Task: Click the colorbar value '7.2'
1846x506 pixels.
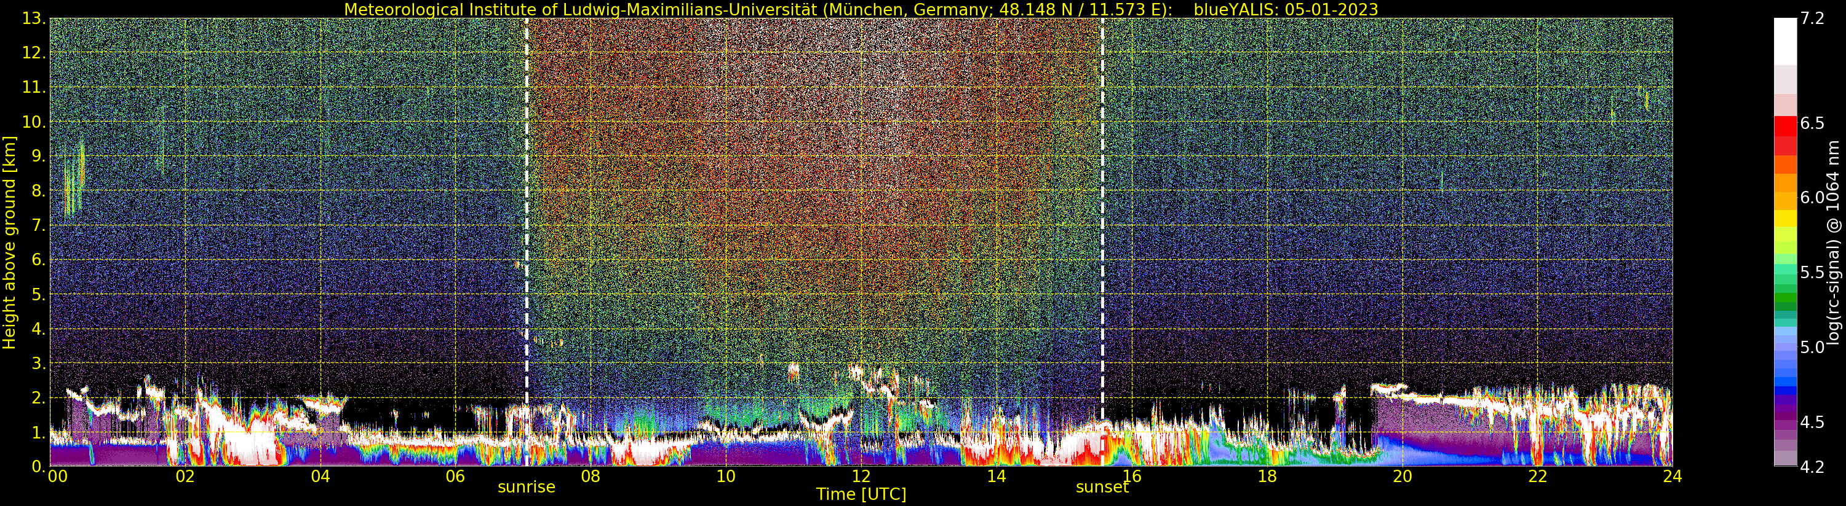Action: tap(1812, 19)
